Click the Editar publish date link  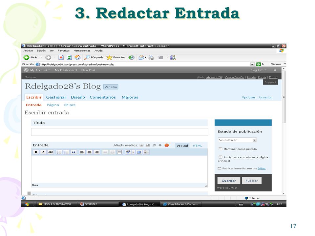pos(262,168)
